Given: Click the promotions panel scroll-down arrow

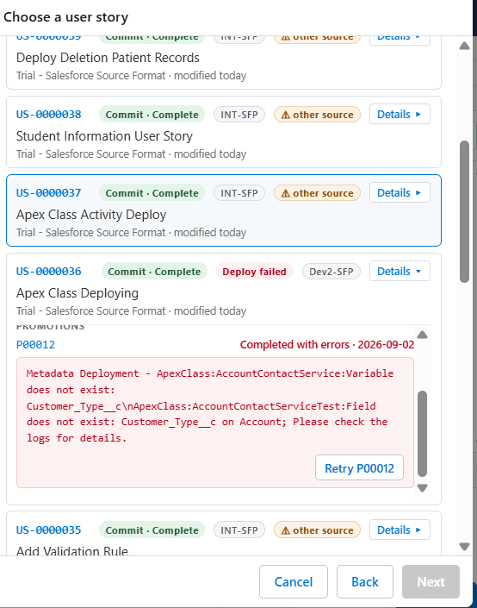Looking at the screenshot, I should (423, 488).
